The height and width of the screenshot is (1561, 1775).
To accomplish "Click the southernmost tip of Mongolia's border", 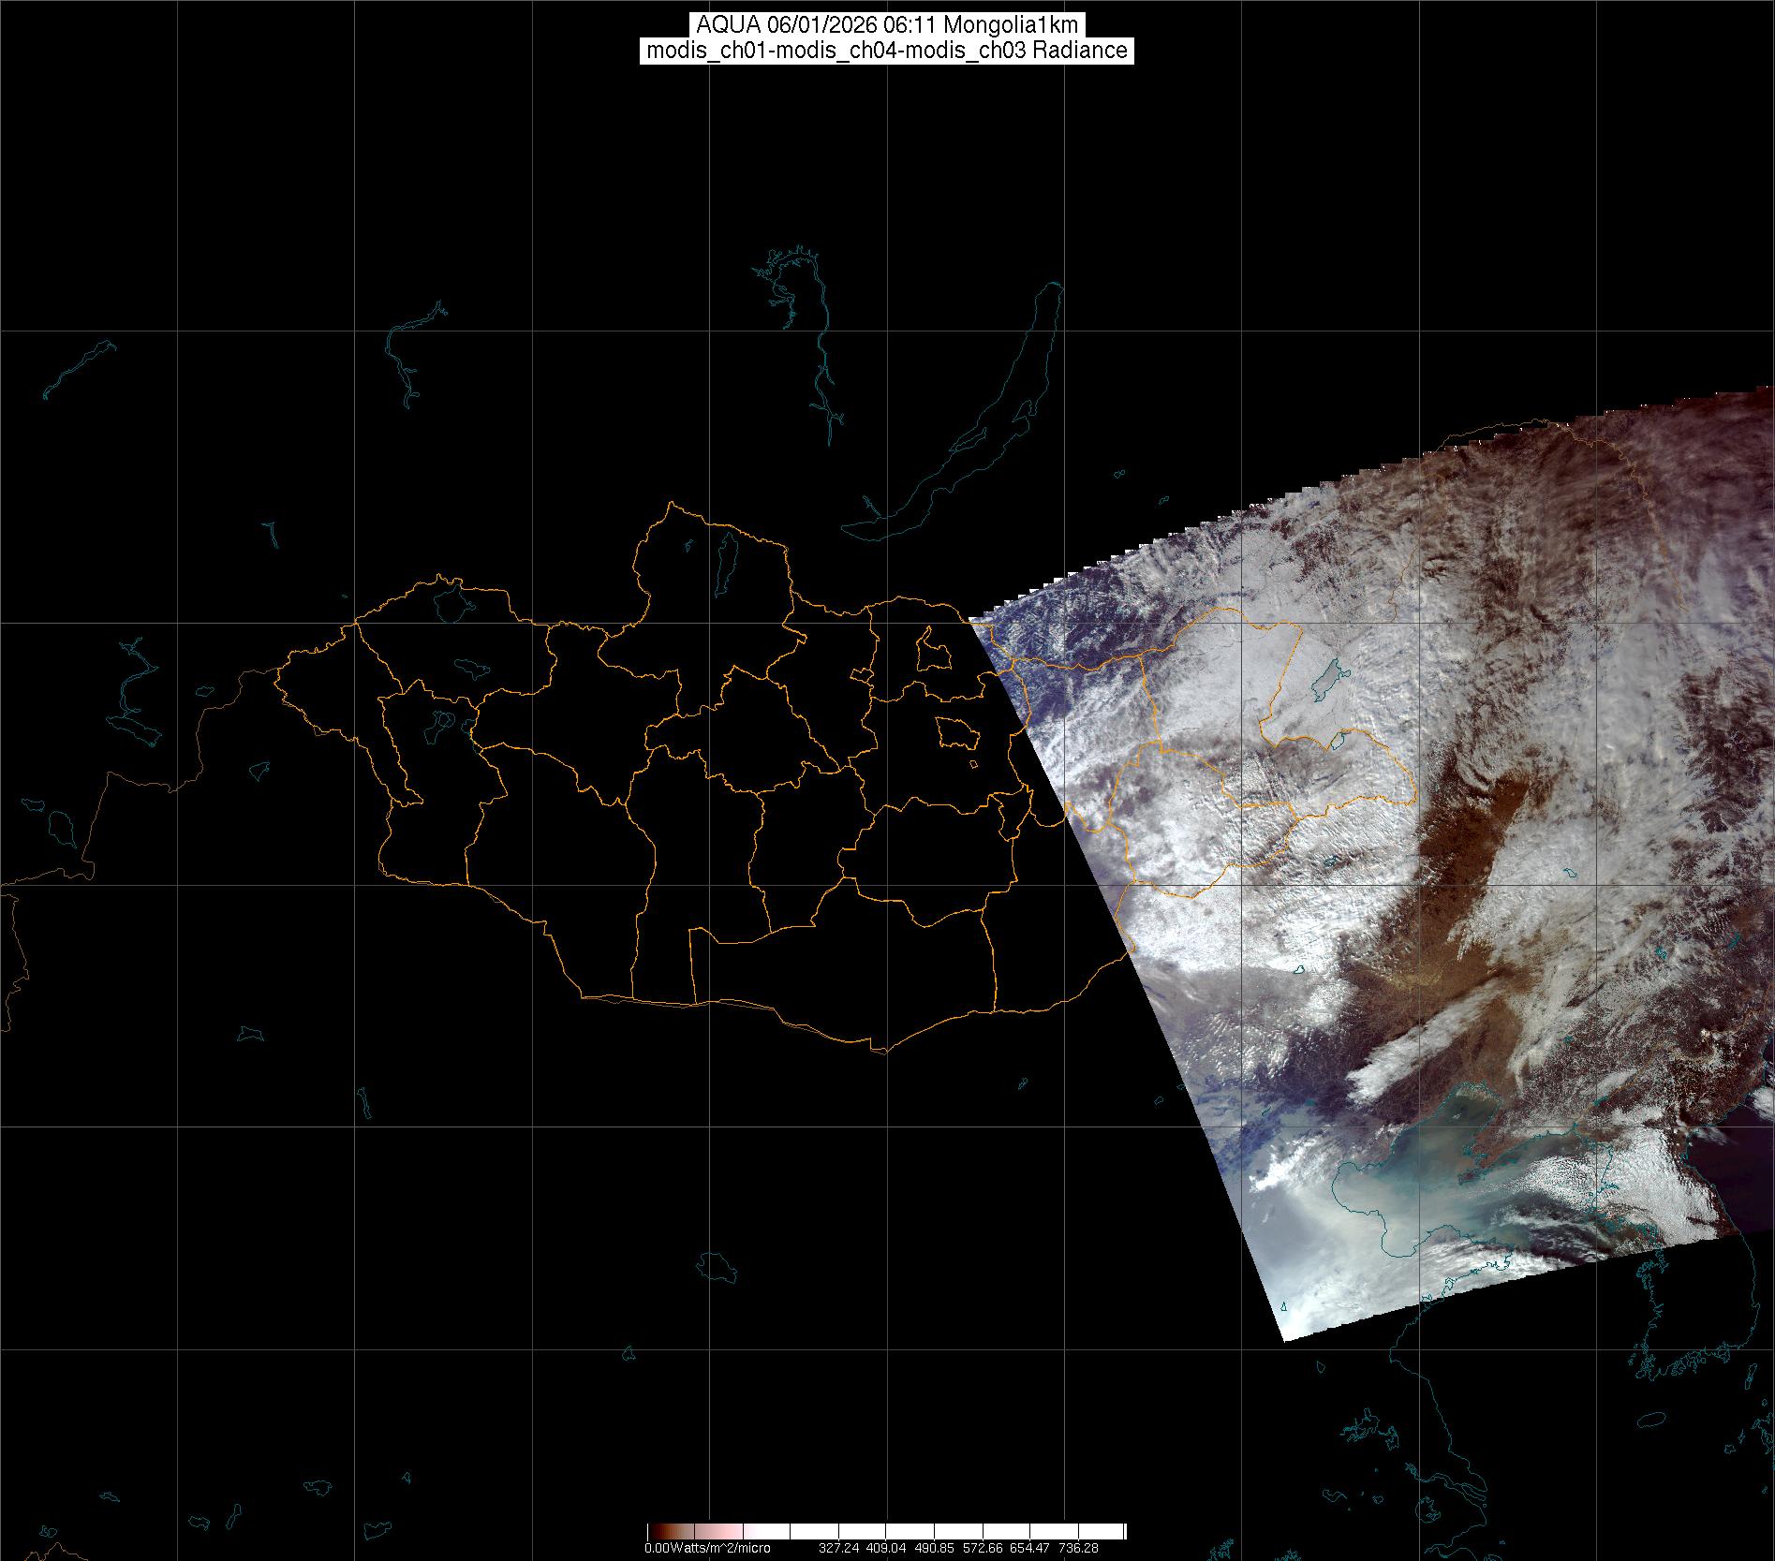I will [x=880, y=1052].
